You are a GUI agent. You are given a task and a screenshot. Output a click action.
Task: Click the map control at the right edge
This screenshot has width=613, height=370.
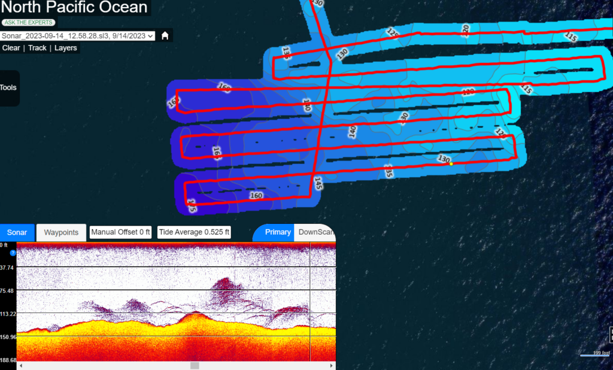pyautogui.click(x=611, y=334)
